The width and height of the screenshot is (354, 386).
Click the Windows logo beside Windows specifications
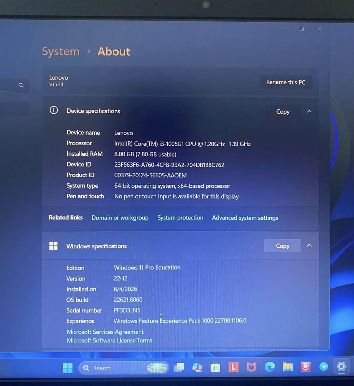click(53, 246)
